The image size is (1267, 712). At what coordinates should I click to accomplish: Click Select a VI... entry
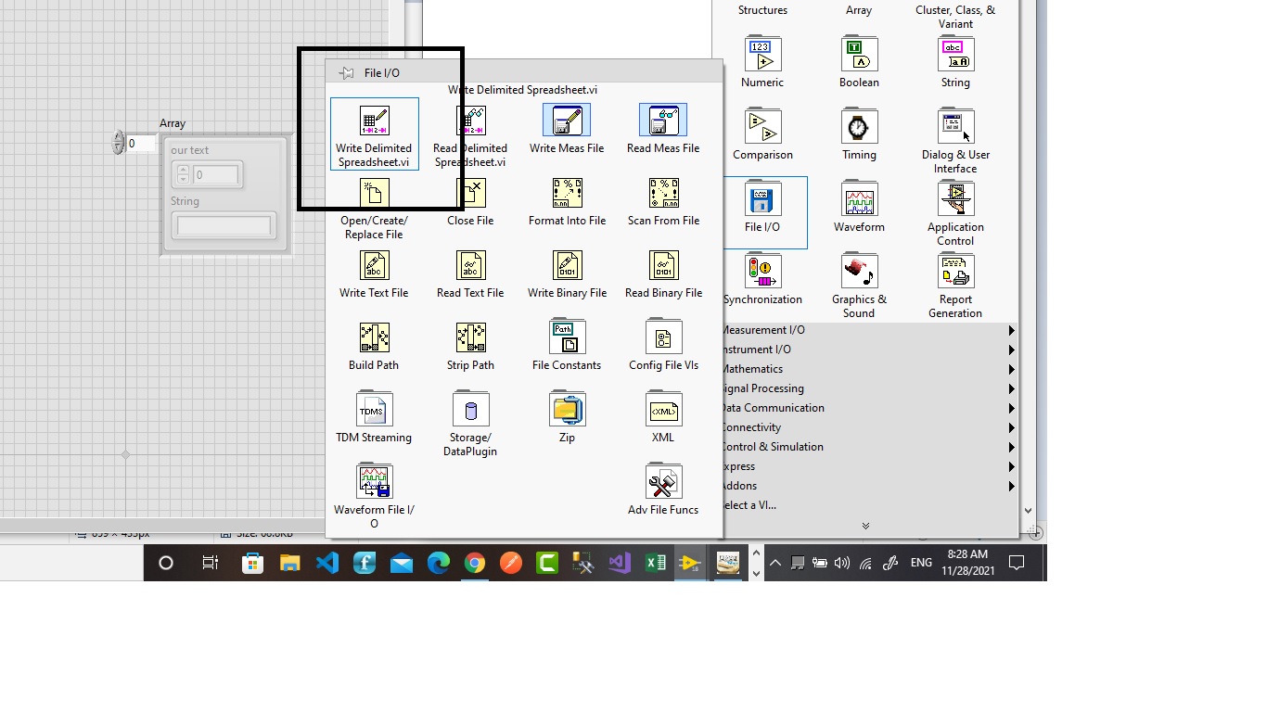tap(749, 505)
